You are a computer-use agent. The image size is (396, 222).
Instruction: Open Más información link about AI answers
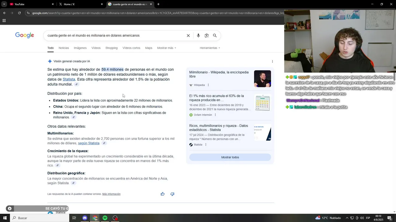click(x=111, y=194)
